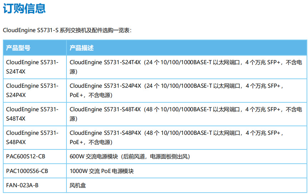This screenshot has height=194, width=308.
Task: Click the S5731-S48T4X description cell
Action: 187,114
